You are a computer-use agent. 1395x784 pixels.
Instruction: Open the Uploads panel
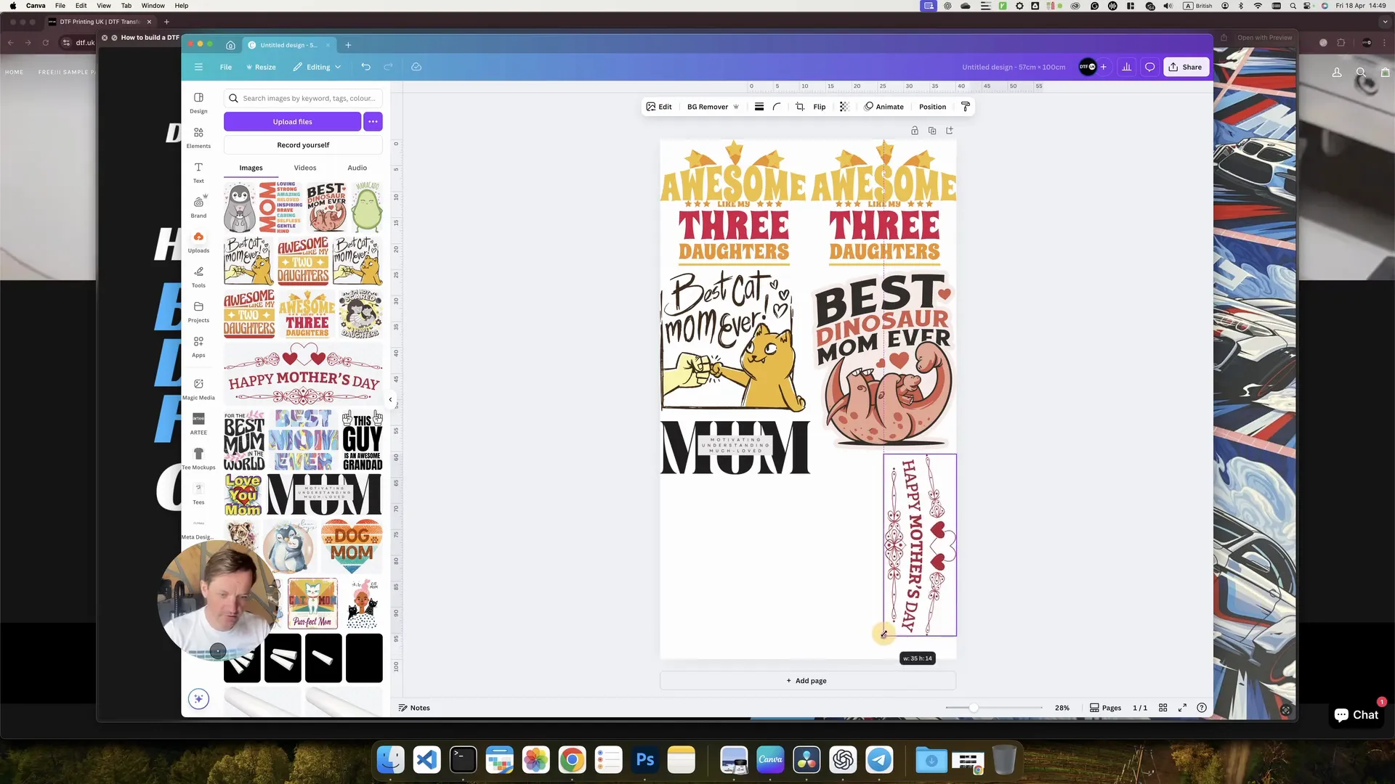click(198, 242)
